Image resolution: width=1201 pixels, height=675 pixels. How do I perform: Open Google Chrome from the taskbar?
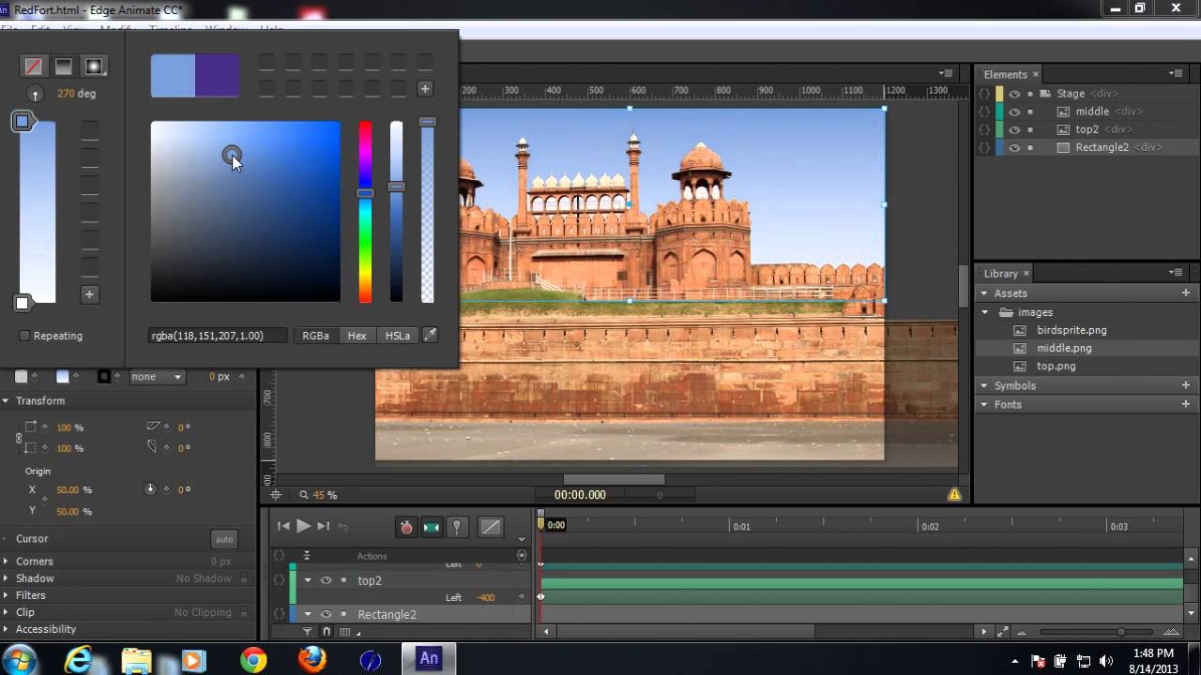252,660
